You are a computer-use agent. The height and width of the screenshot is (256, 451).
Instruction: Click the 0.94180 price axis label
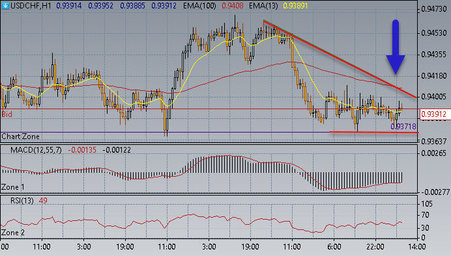[x=434, y=75]
